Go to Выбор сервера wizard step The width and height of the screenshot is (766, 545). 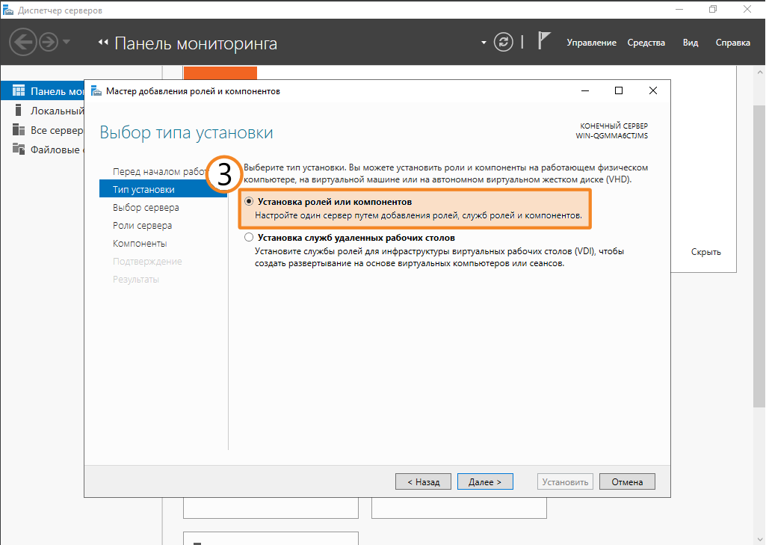146,208
